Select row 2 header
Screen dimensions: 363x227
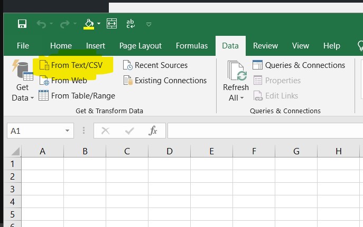click(13, 176)
